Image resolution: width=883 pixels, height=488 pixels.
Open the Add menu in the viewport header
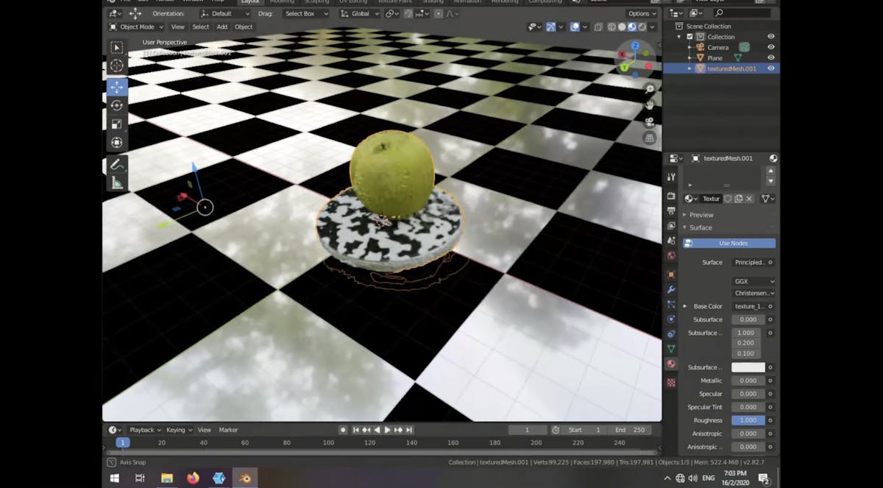tap(222, 27)
